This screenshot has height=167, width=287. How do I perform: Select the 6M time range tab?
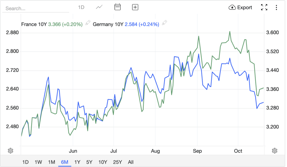pos(64,162)
